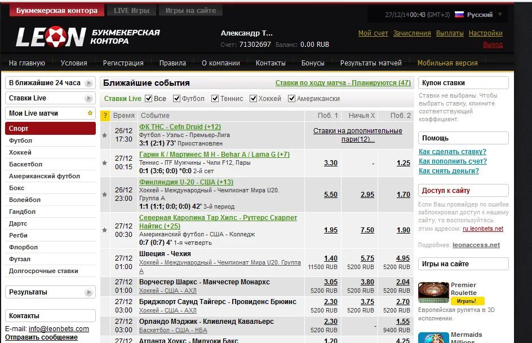Switch to Игры на сайте tab
The width and height of the screenshot is (532, 343).
(x=190, y=11)
